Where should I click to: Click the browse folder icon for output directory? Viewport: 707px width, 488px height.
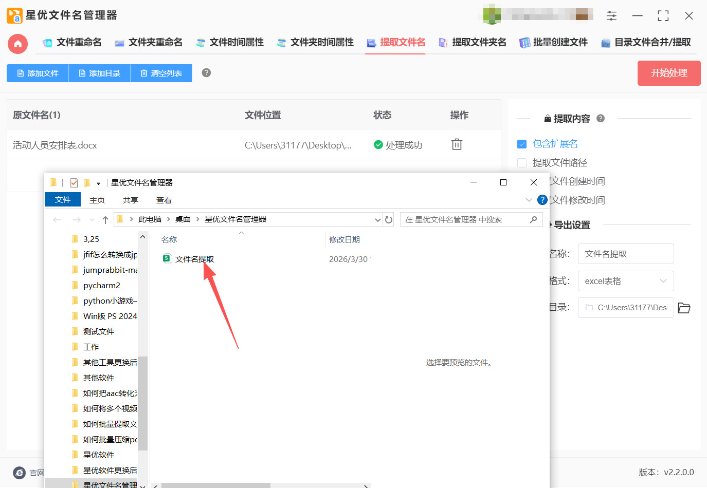point(684,308)
